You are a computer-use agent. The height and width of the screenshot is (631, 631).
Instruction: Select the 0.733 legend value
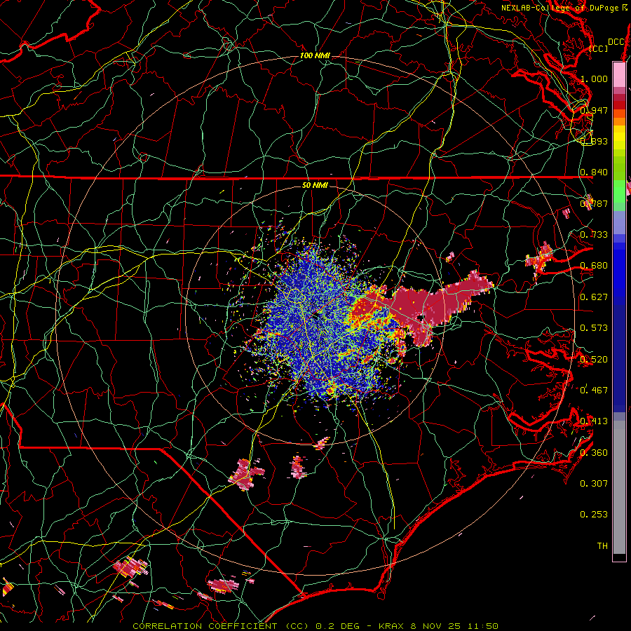click(x=594, y=235)
